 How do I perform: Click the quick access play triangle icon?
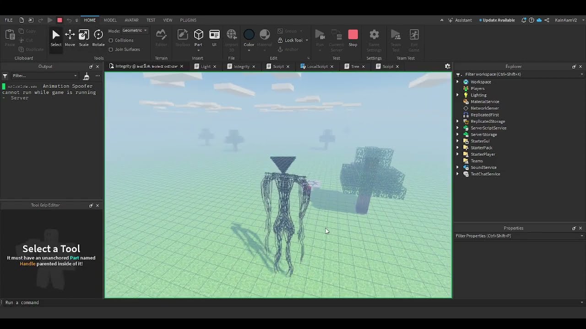coord(50,20)
